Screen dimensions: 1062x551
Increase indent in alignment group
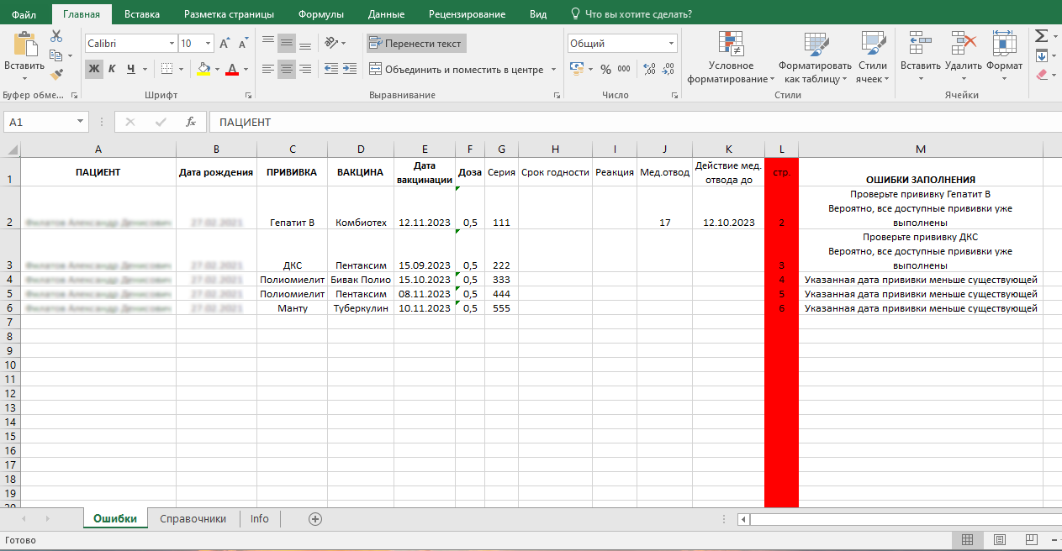tap(350, 69)
